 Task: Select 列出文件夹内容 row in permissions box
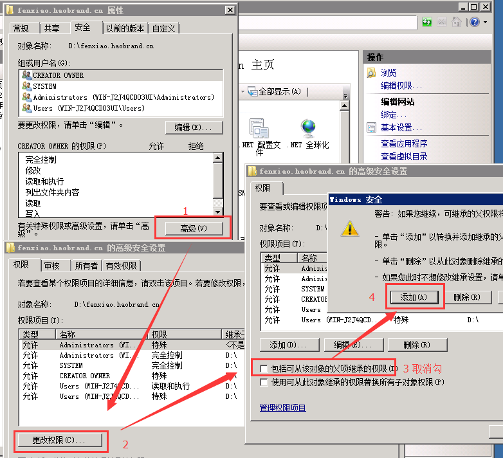[117, 192]
